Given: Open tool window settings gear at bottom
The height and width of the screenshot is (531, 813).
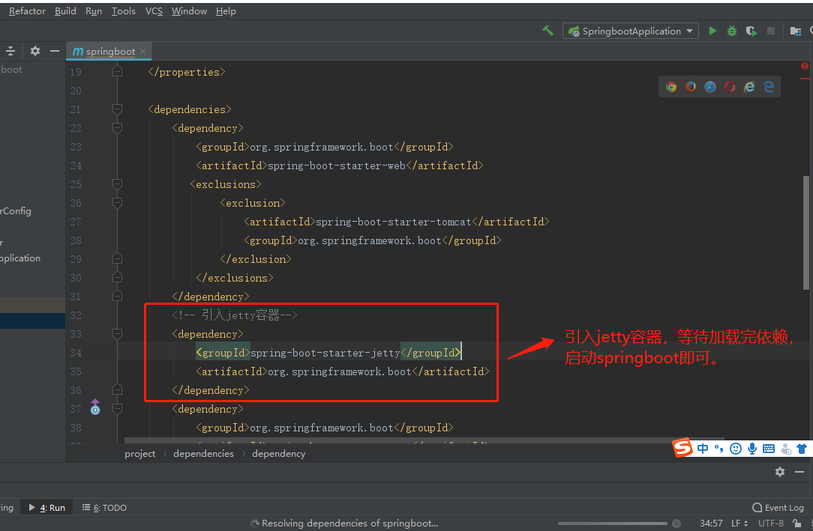Looking at the screenshot, I should (x=780, y=472).
